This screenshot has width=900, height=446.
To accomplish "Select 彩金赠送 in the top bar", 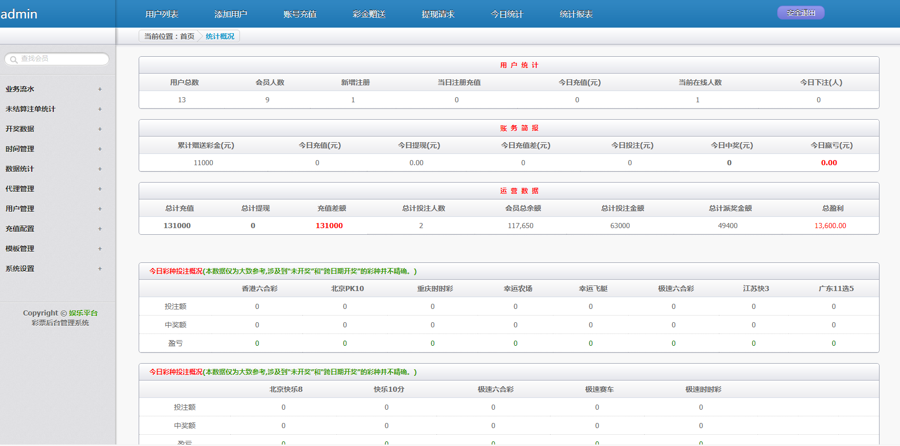I will [x=369, y=14].
